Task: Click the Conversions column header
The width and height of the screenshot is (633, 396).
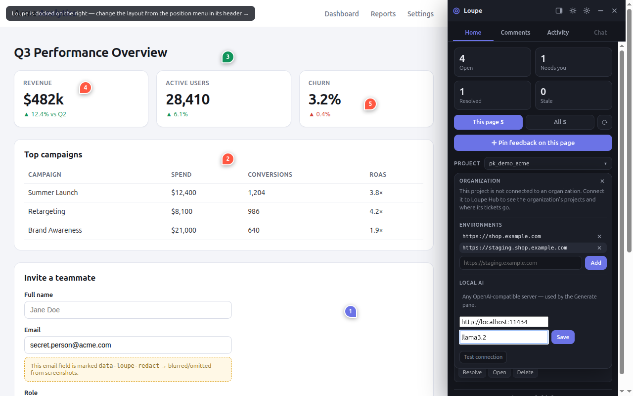Action: coord(270,175)
